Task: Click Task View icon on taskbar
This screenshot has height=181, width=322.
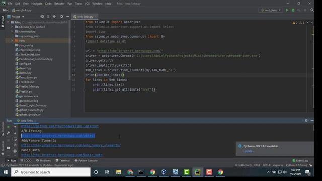Action: click(107, 172)
